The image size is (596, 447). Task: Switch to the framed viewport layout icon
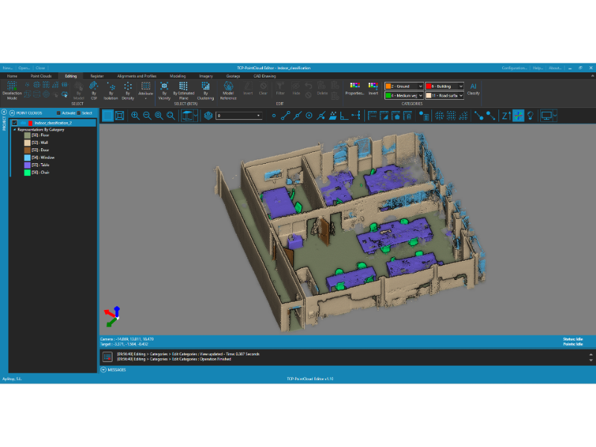click(x=119, y=115)
